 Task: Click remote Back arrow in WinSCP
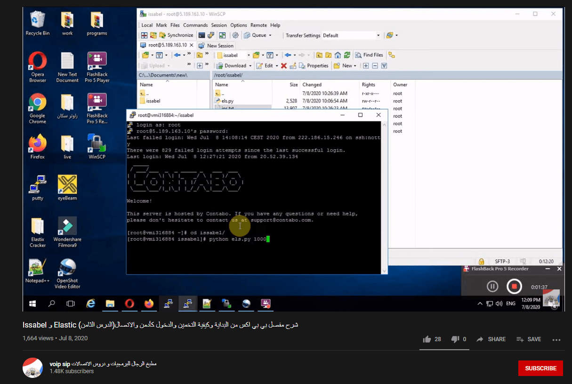288,55
